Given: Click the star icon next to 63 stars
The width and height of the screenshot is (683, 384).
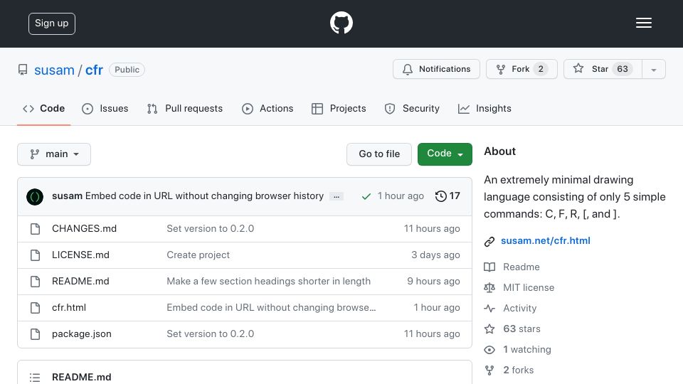Looking at the screenshot, I should (489, 329).
